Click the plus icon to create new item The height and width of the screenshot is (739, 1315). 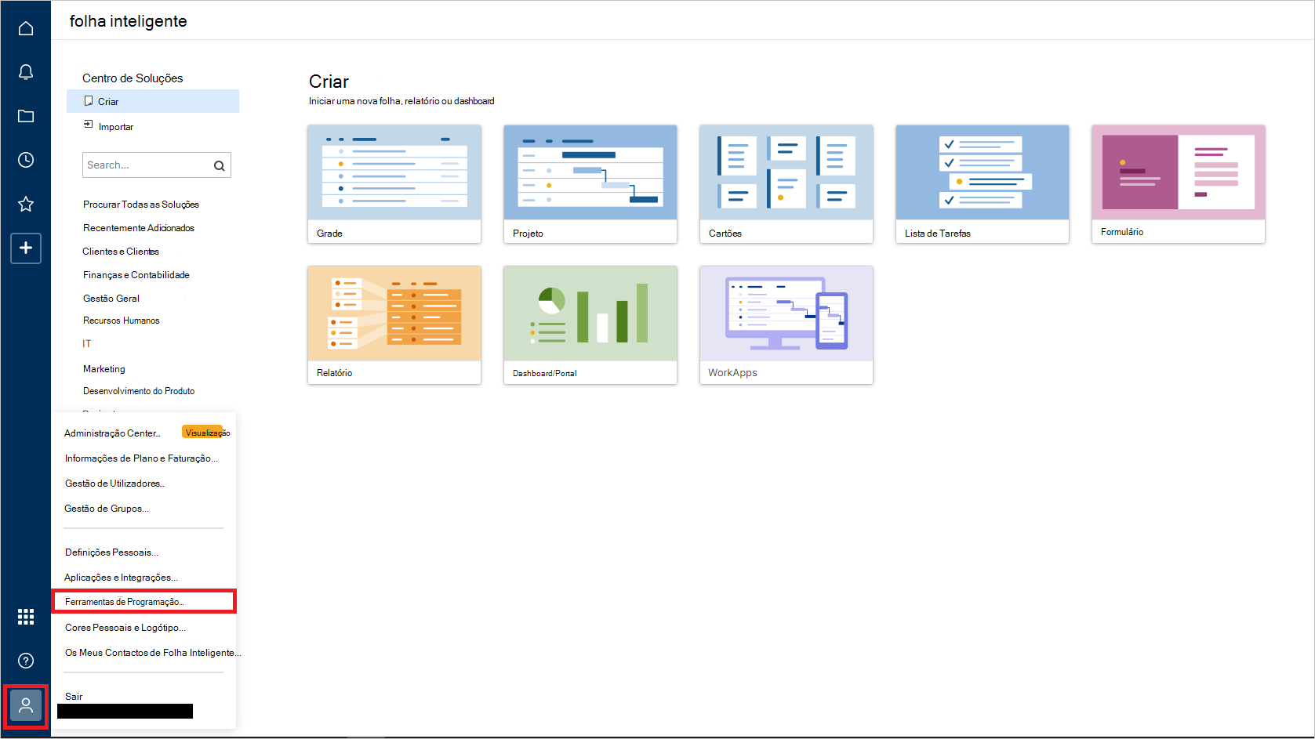tap(26, 248)
